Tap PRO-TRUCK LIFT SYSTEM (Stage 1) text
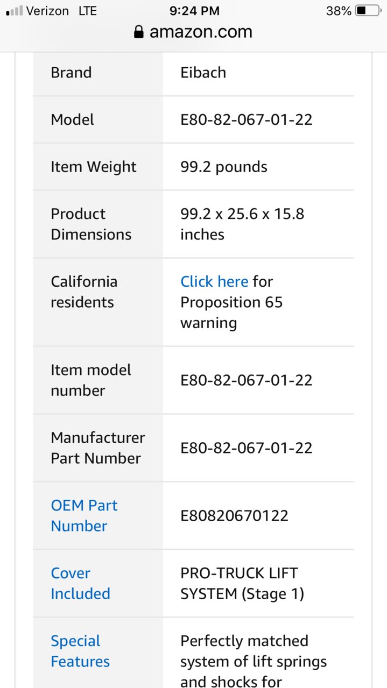 [242, 584]
